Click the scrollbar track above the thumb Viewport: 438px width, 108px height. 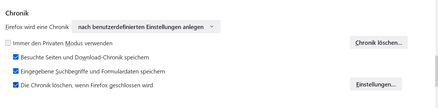click(x=436, y=28)
